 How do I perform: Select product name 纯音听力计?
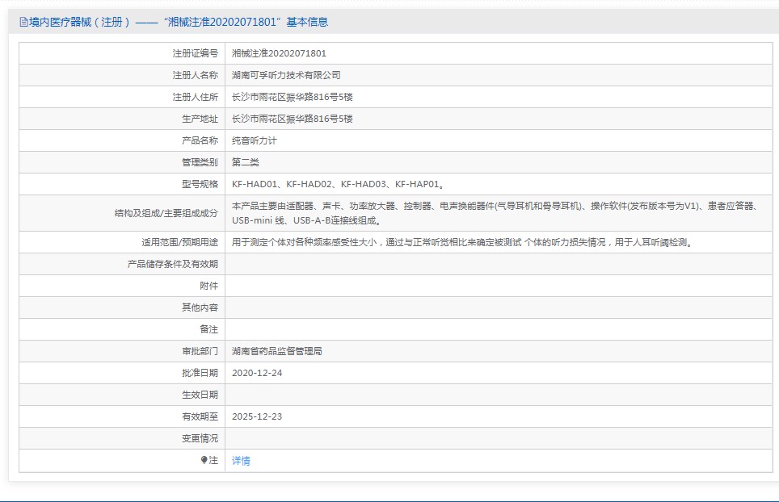tap(255, 141)
